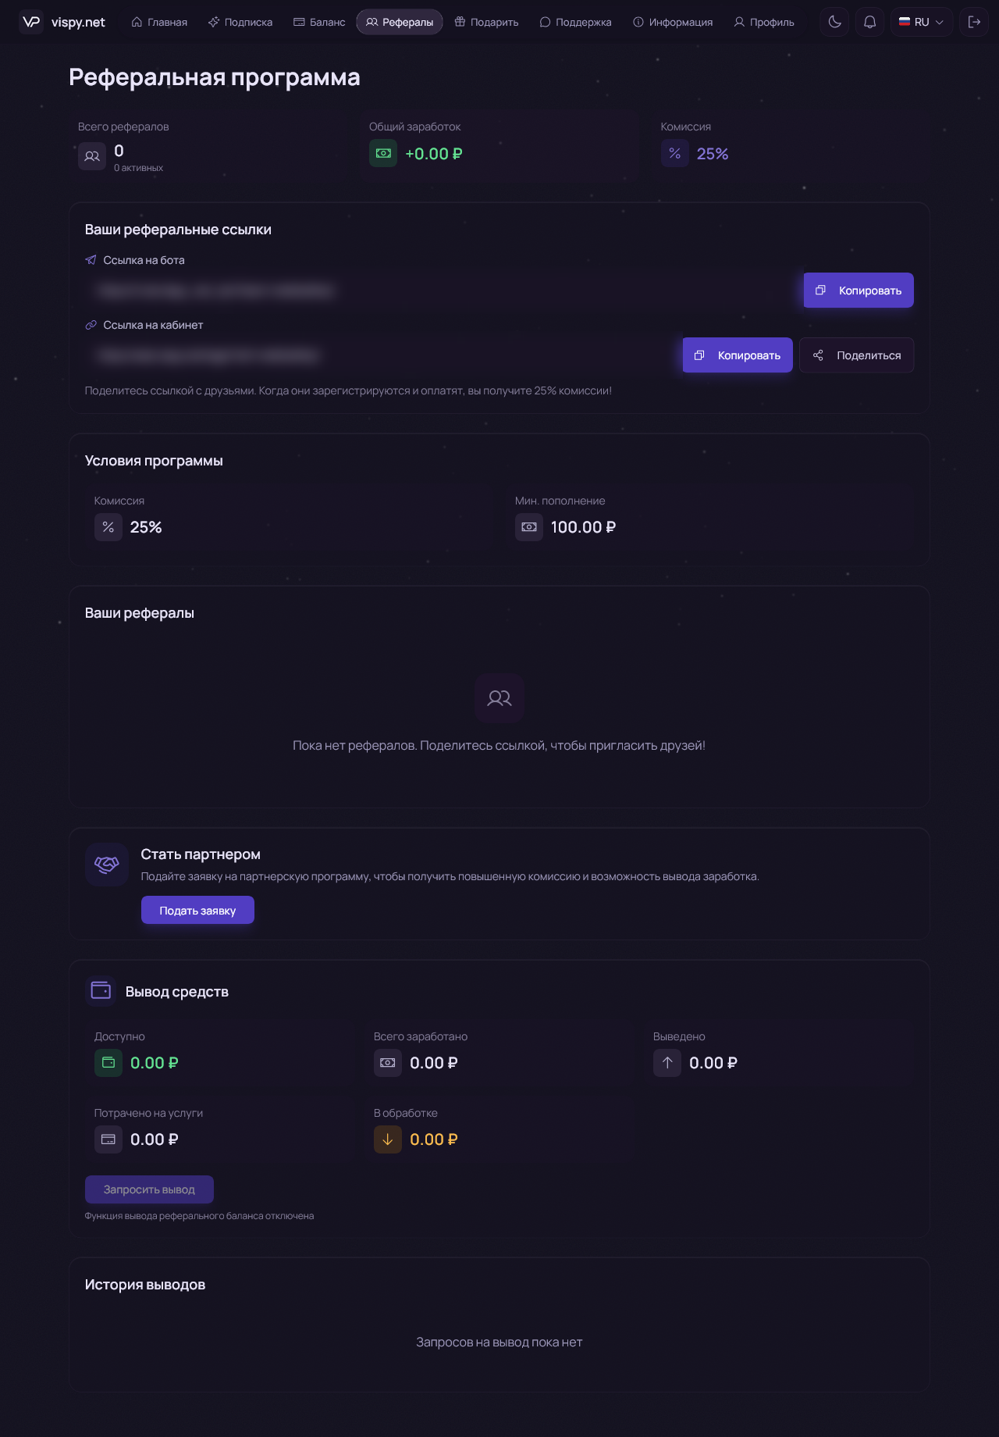Click the bot referral link field
Screen dimensions: 999x1437
pos(441,290)
